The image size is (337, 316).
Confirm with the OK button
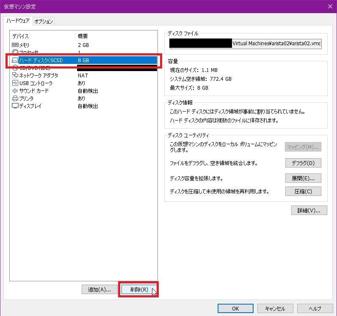pyautogui.click(x=235, y=308)
